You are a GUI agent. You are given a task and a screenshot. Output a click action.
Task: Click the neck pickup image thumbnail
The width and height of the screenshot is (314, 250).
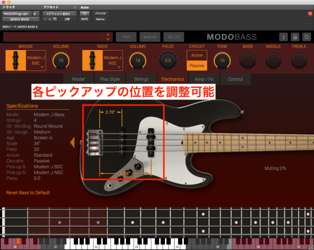click(x=92, y=60)
